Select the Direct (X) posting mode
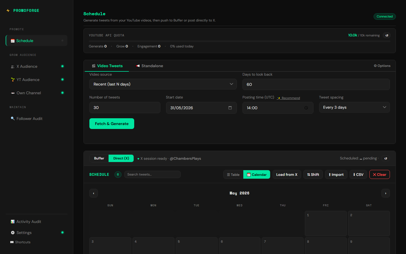Viewport: 406px width, 254px height. tap(121, 158)
